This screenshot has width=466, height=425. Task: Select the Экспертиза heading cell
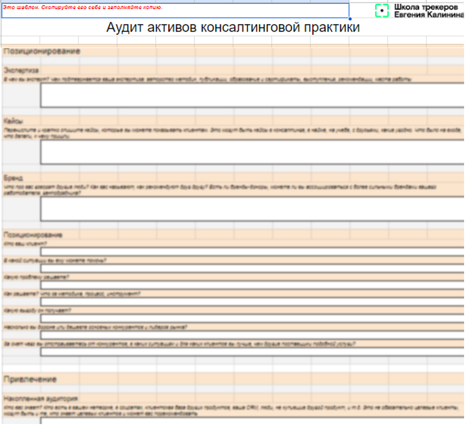(21, 70)
